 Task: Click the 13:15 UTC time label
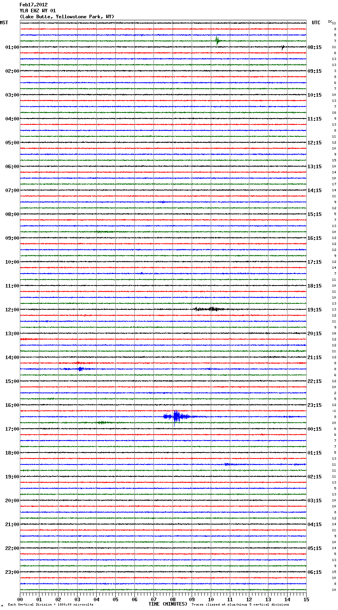[315, 167]
